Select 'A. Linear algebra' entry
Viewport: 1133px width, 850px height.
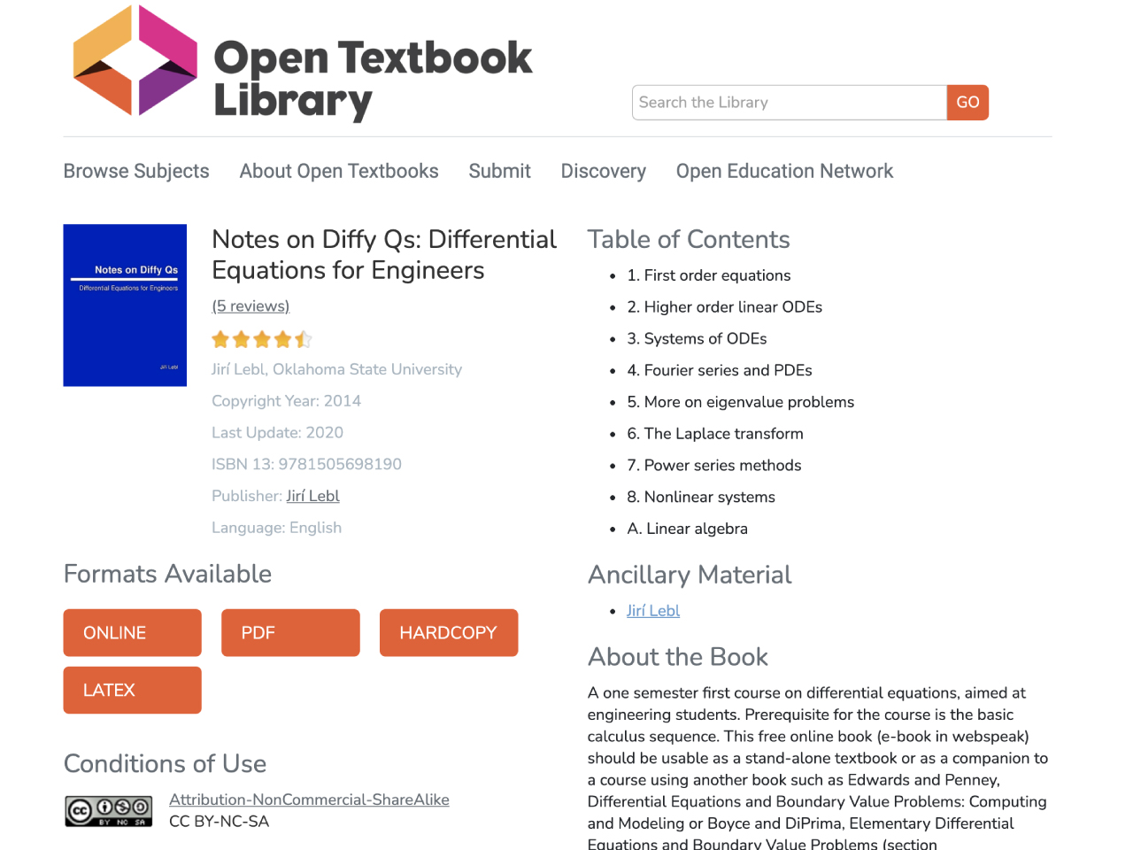(688, 529)
